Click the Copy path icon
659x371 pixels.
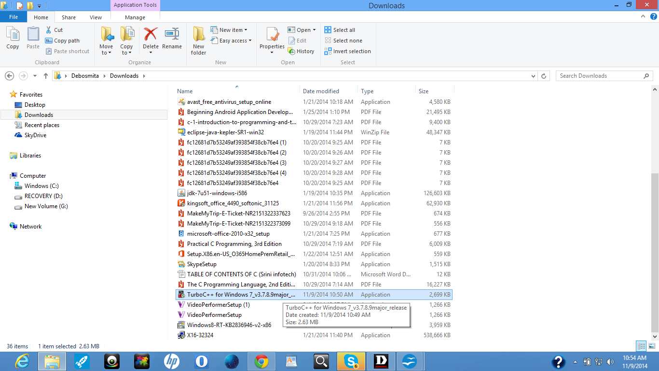(49, 41)
